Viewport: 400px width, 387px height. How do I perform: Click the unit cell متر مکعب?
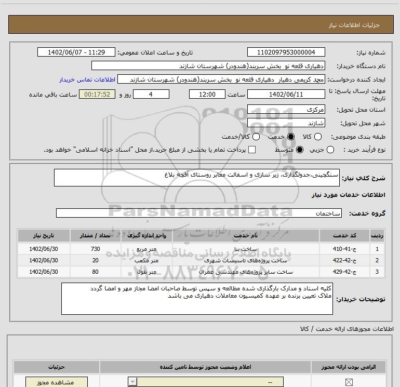click(146, 260)
